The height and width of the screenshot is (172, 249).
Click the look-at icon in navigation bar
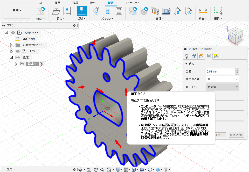tap(89, 170)
